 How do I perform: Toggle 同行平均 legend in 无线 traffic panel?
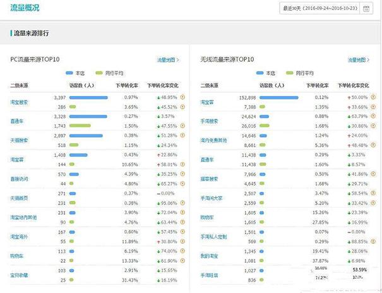click(x=300, y=73)
